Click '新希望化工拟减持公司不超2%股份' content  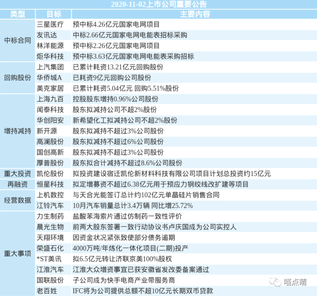pyautogui.click(x=125, y=120)
